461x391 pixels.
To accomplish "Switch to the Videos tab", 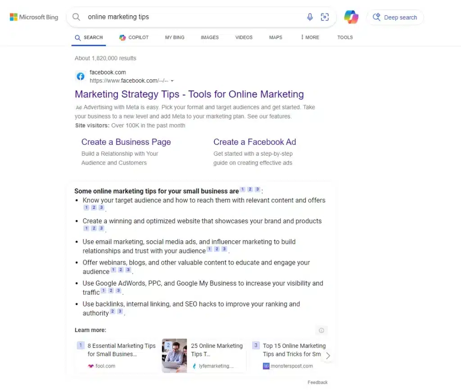I will 244,37.
